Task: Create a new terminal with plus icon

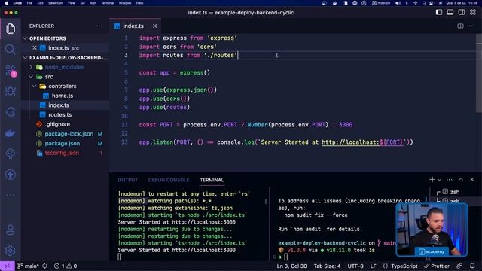Action: coord(432,179)
